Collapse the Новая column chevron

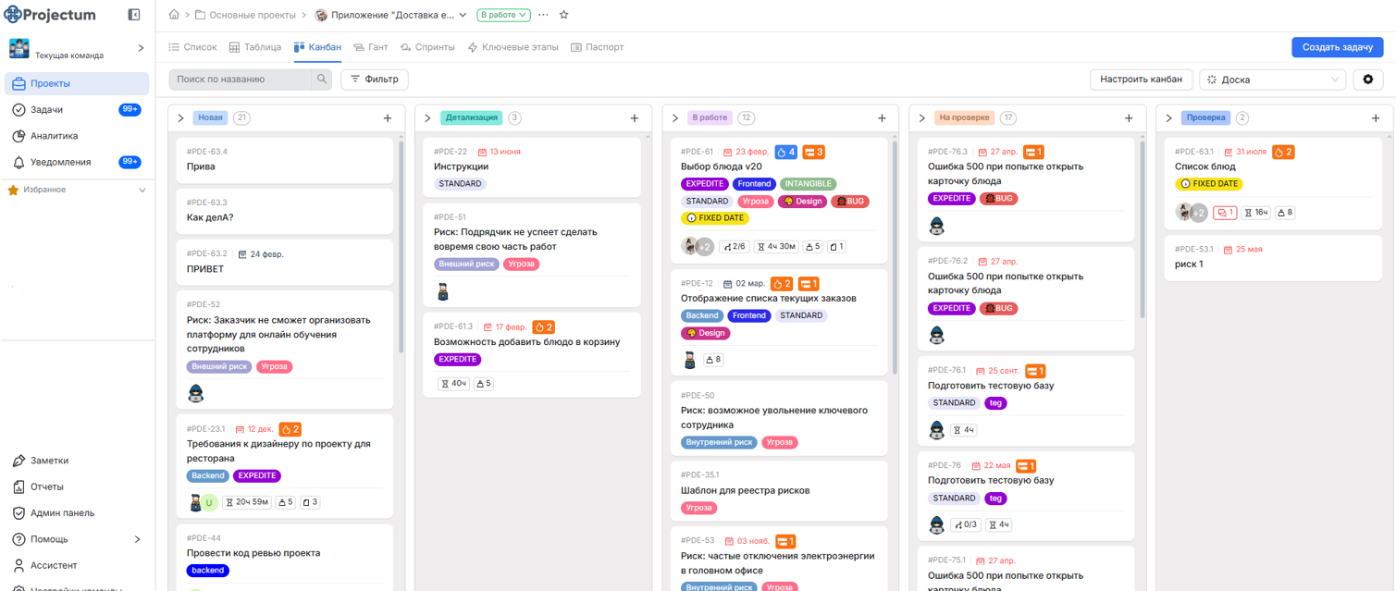pyautogui.click(x=181, y=118)
